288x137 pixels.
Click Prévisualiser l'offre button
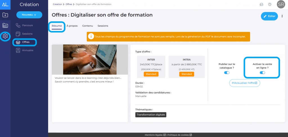tap(245, 83)
